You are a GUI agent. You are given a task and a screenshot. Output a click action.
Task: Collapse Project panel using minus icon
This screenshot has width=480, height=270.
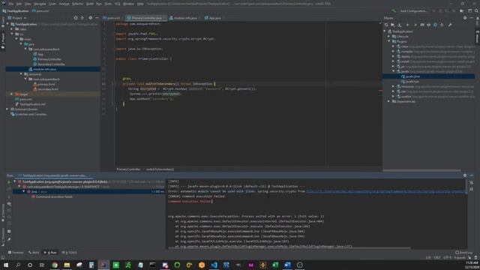pyautogui.click(x=97, y=18)
